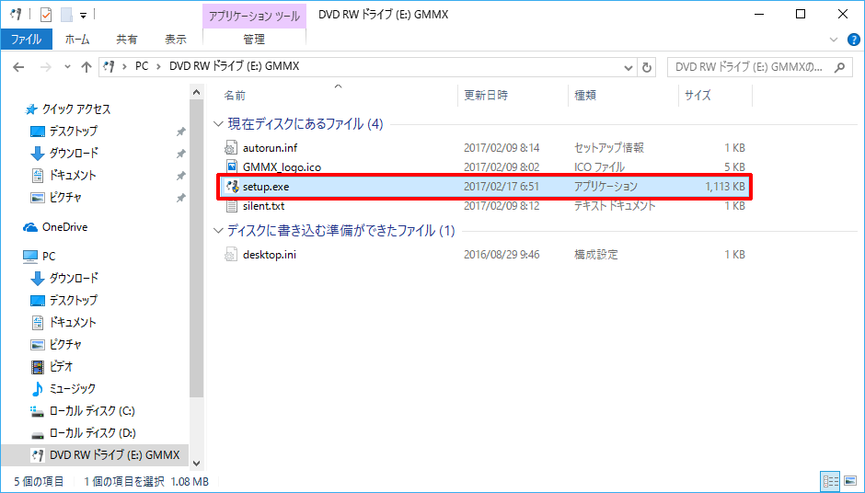Click the autorun.inf file name

(x=270, y=148)
